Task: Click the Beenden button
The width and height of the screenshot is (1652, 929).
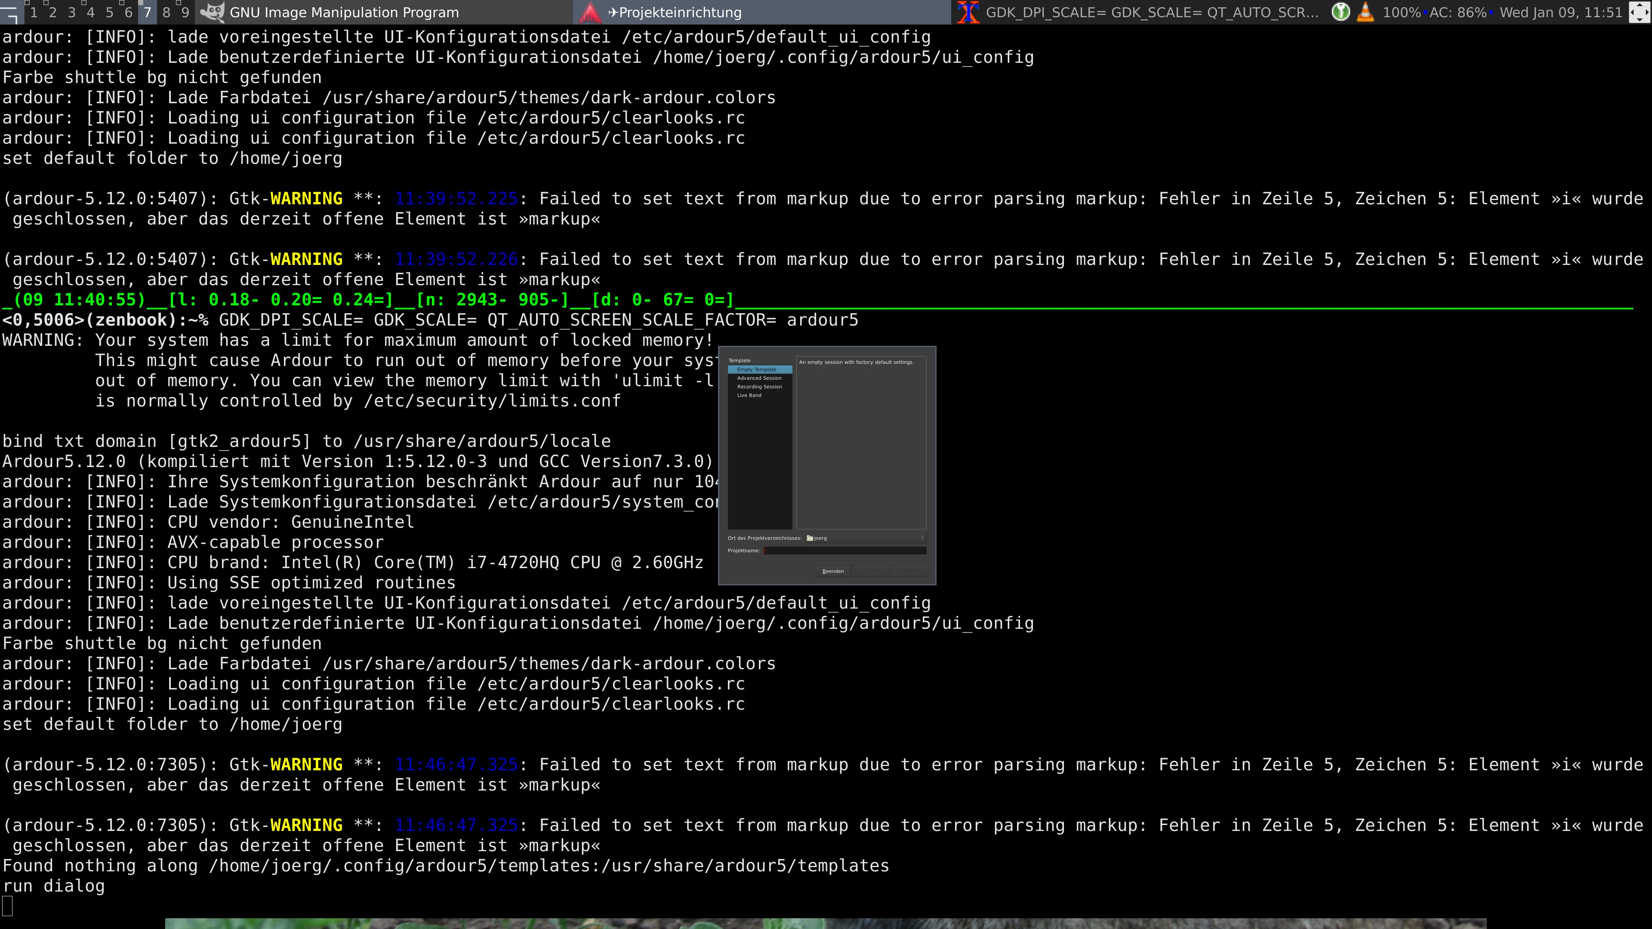Action: click(833, 571)
